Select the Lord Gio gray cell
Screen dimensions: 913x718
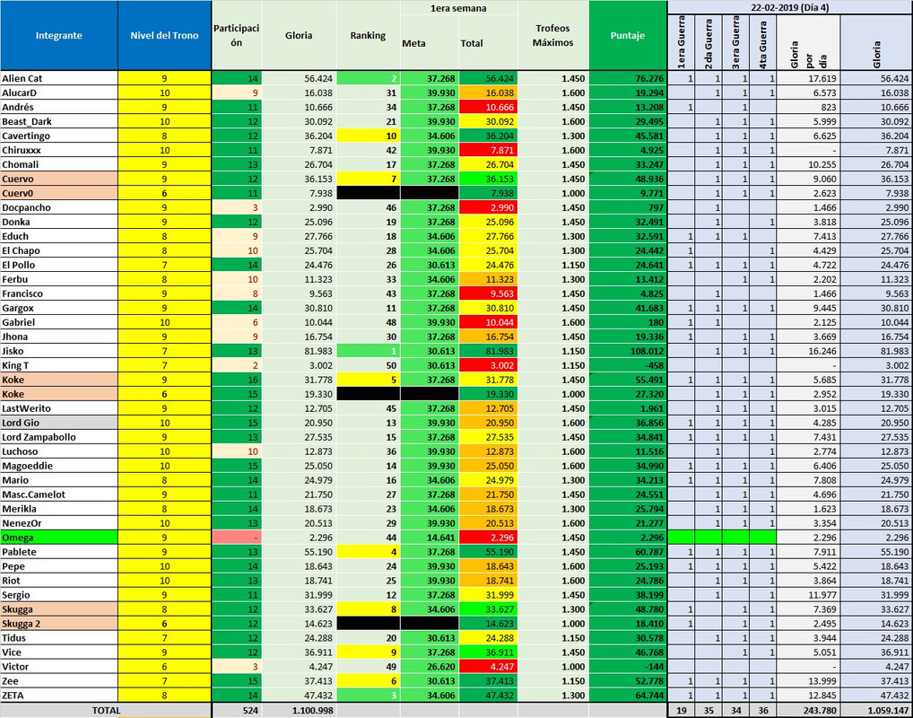59,423
